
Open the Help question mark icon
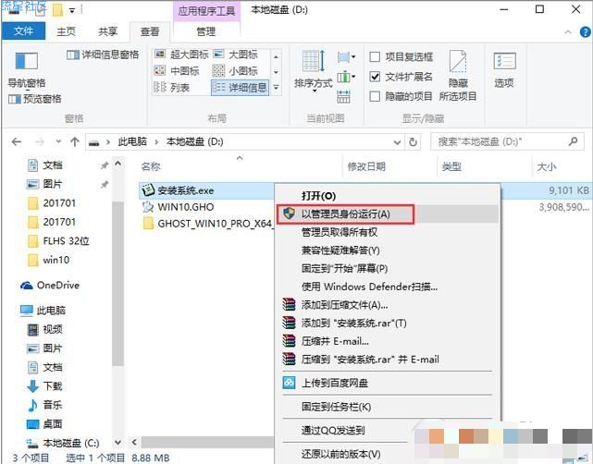[x=585, y=32]
